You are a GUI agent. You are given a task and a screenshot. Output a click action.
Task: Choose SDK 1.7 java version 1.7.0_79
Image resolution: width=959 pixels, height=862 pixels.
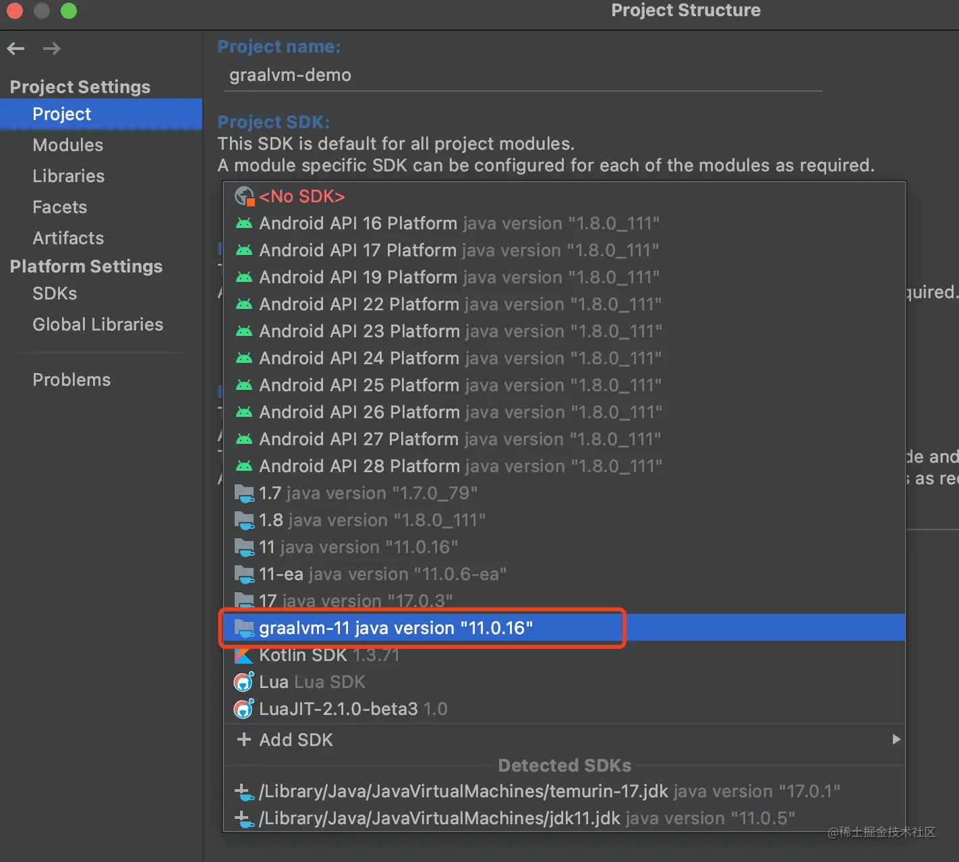click(564, 493)
